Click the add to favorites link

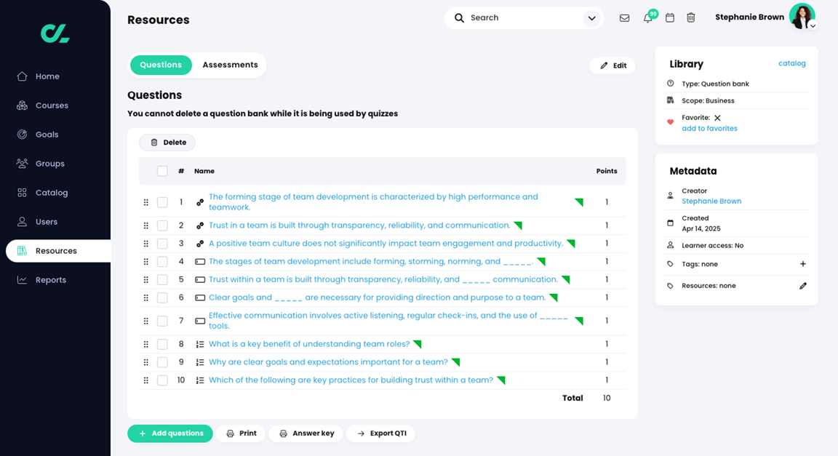tap(709, 128)
